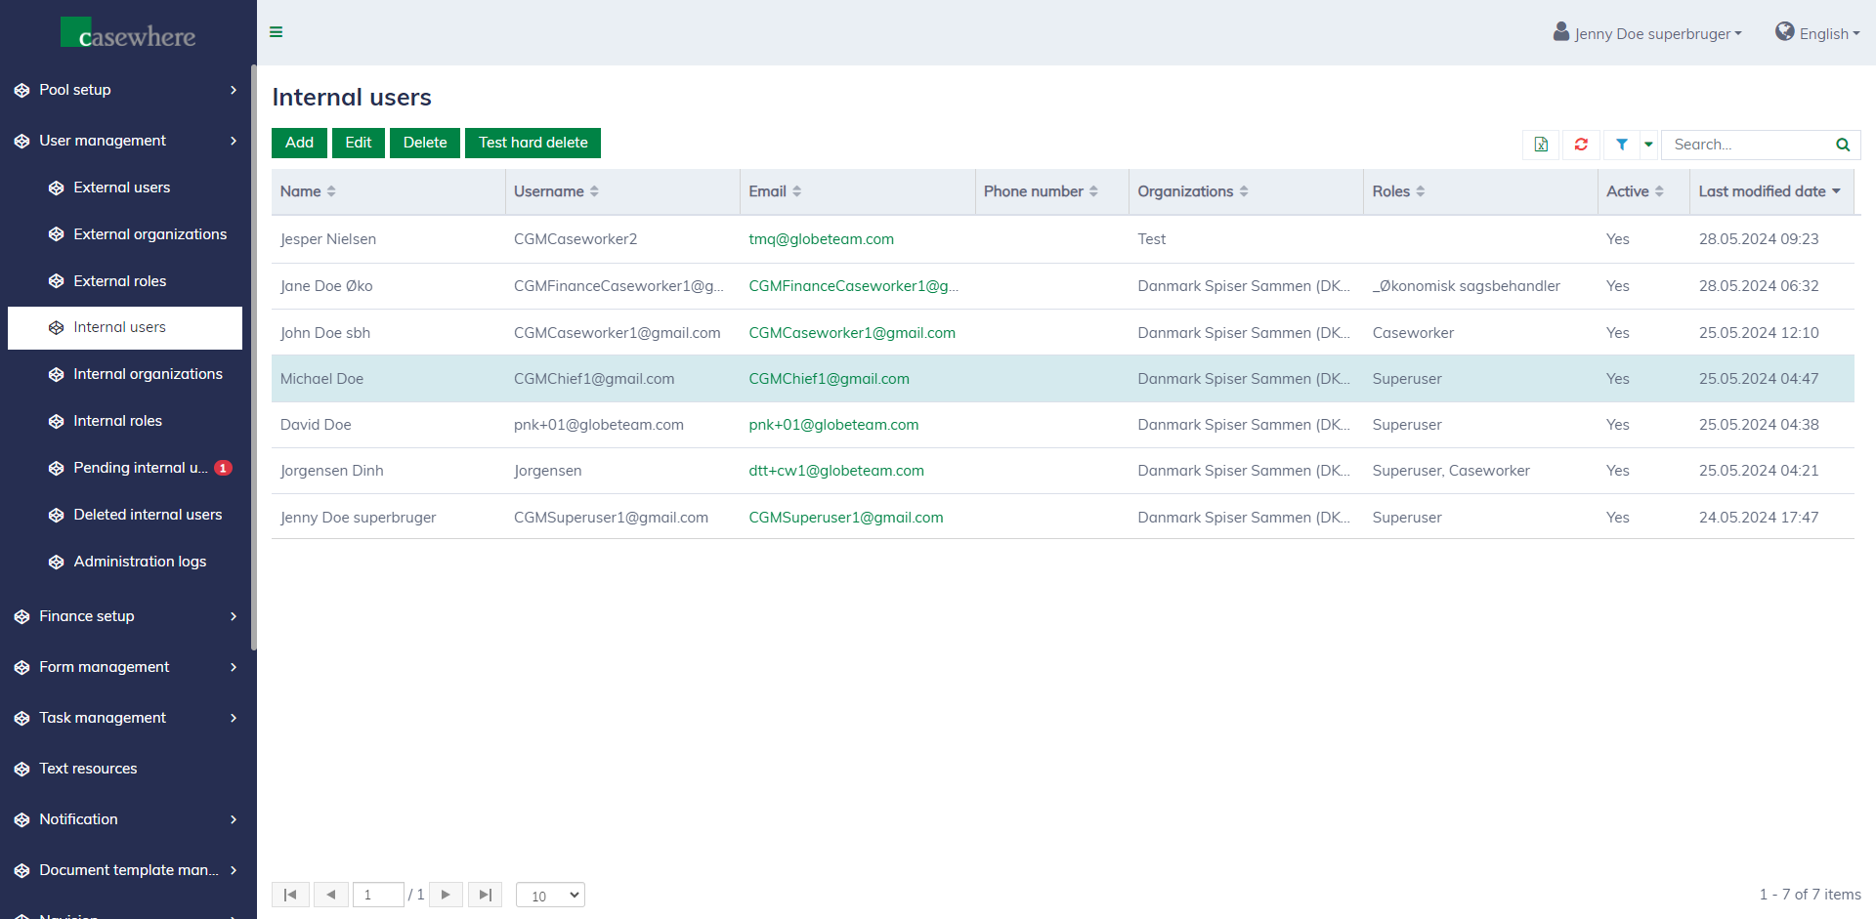This screenshot has height=919, width=1876.
Task: Expand the Finance setup menu
Action: tap(125, 616)
